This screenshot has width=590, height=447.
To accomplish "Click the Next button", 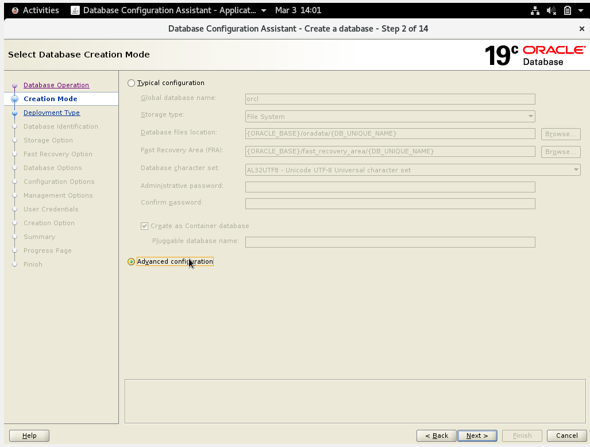I will (477, 436).
